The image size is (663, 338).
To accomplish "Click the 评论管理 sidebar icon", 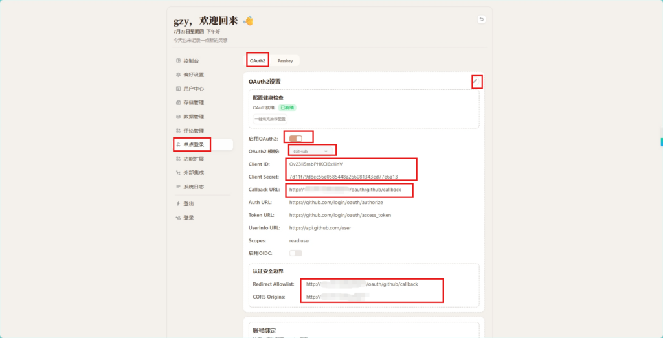I will (178, 131).
